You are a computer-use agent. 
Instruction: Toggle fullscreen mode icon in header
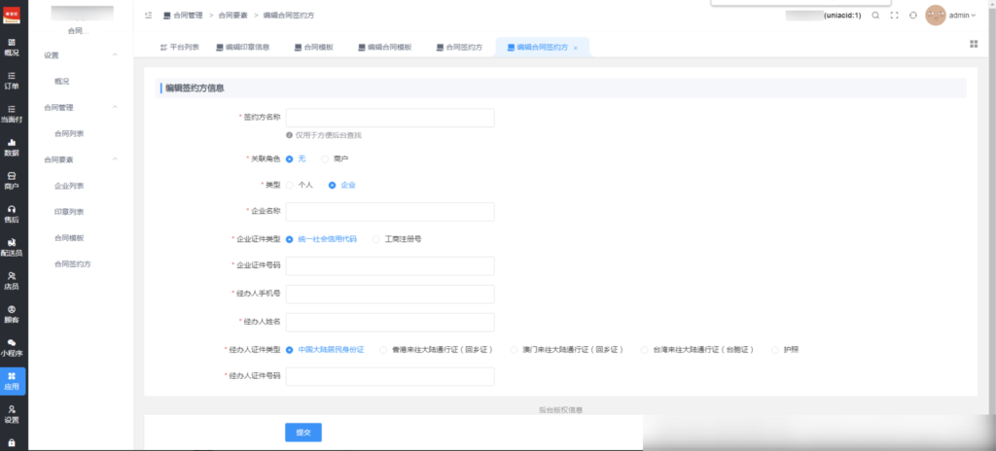tap(894, 16)
